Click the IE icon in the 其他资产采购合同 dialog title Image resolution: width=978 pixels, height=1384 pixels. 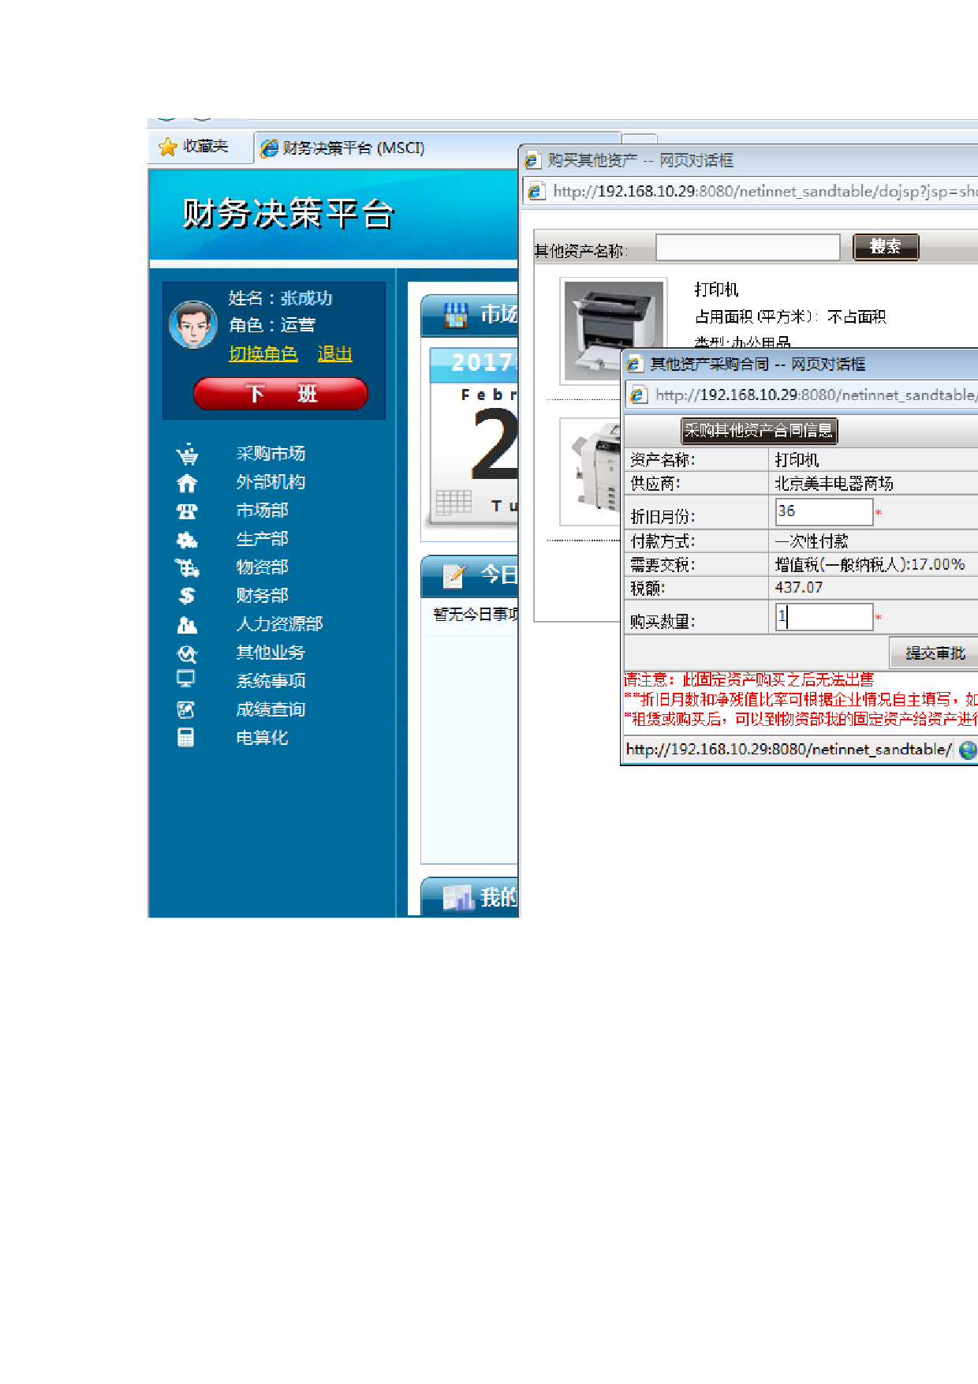634,364
